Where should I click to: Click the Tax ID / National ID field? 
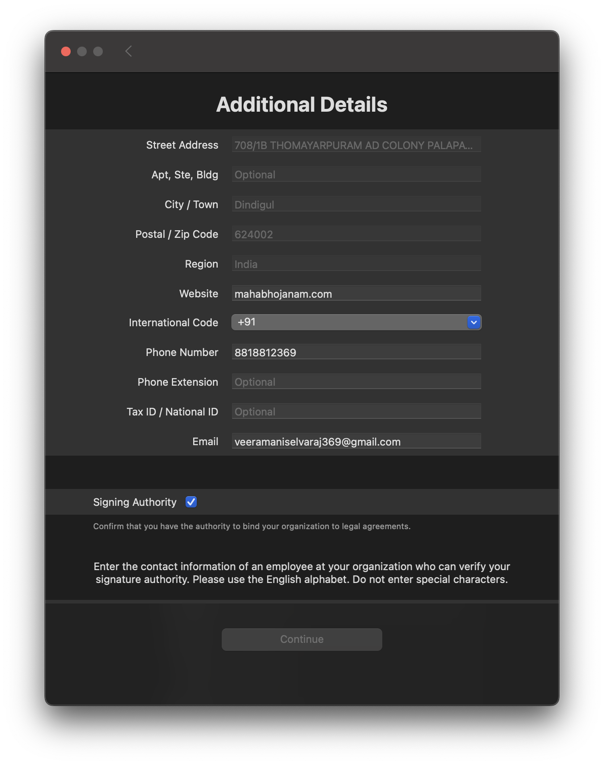356,412
